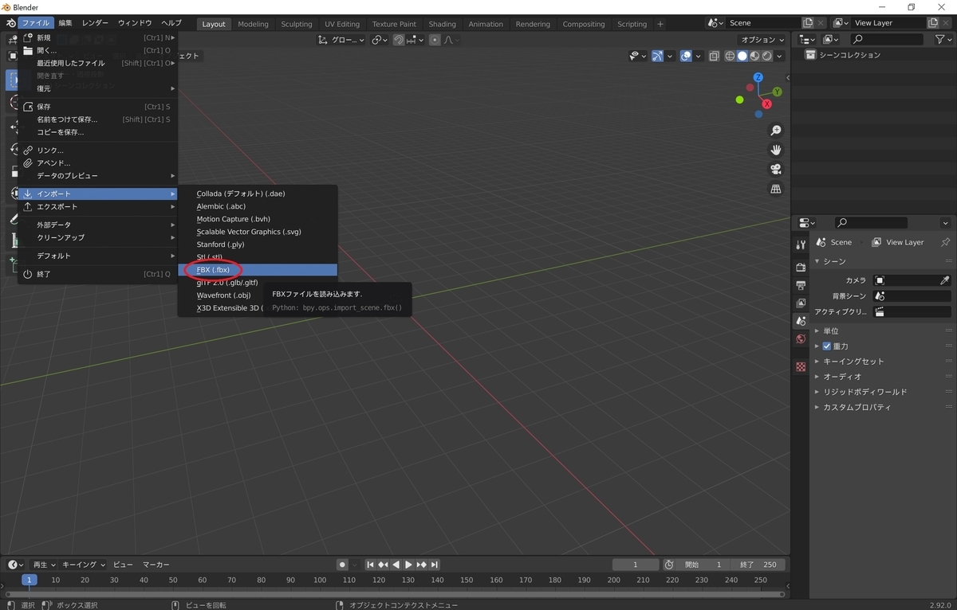Open the Tool properties tab icon
The height and width of the screenshot is (610, 957).
(801, 244)
